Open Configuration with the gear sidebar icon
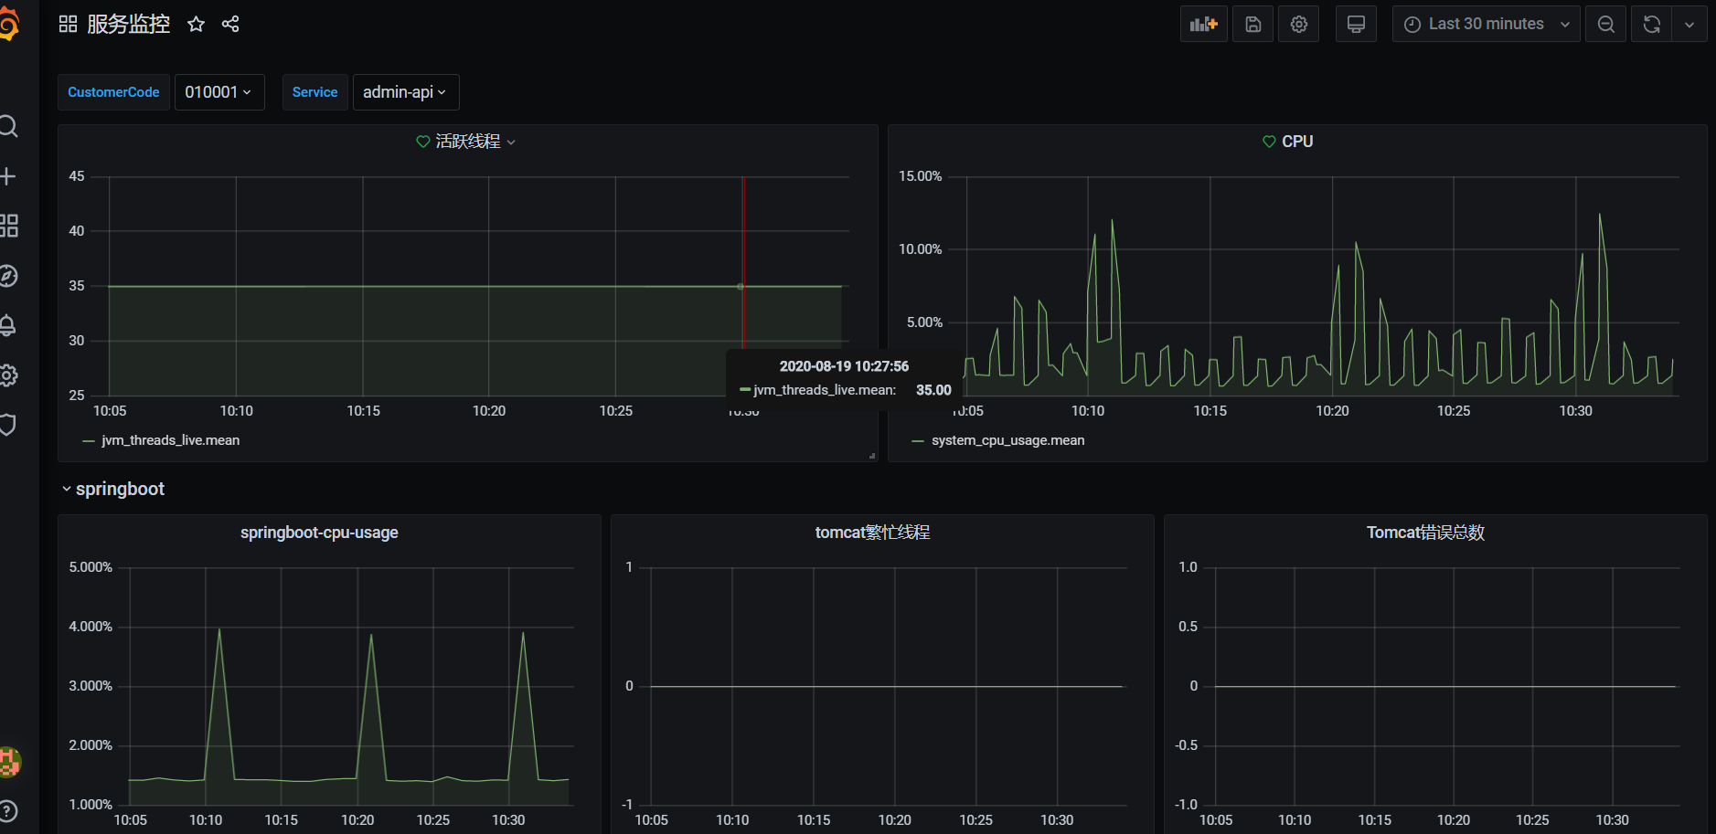Viewport: 1716px width, 834px height. click(x=10, y=375)
